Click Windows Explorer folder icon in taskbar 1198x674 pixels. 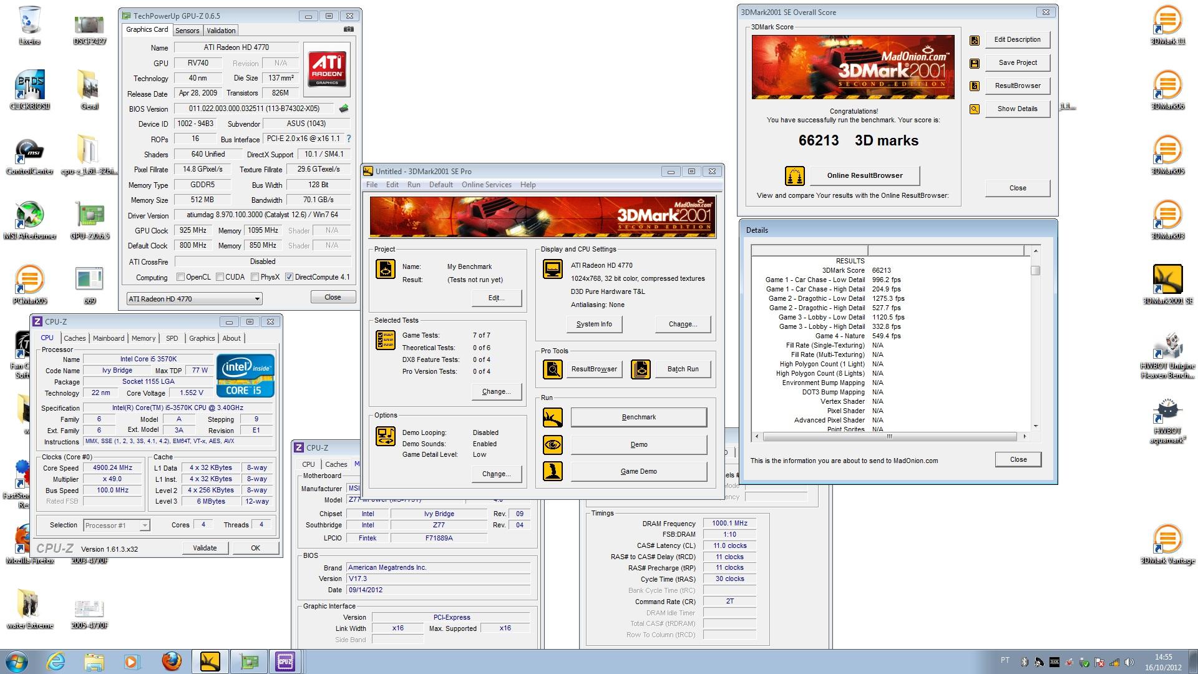(x=94, y=662)
